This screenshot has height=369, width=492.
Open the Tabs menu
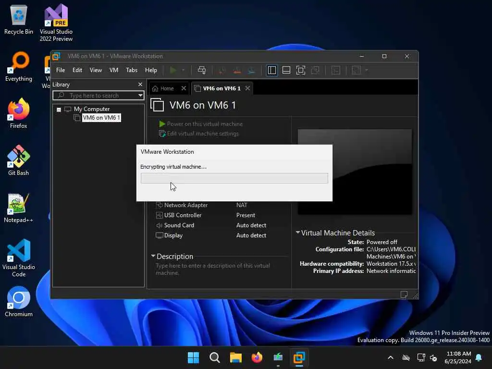pyautogui.click(x=132, y=70)
